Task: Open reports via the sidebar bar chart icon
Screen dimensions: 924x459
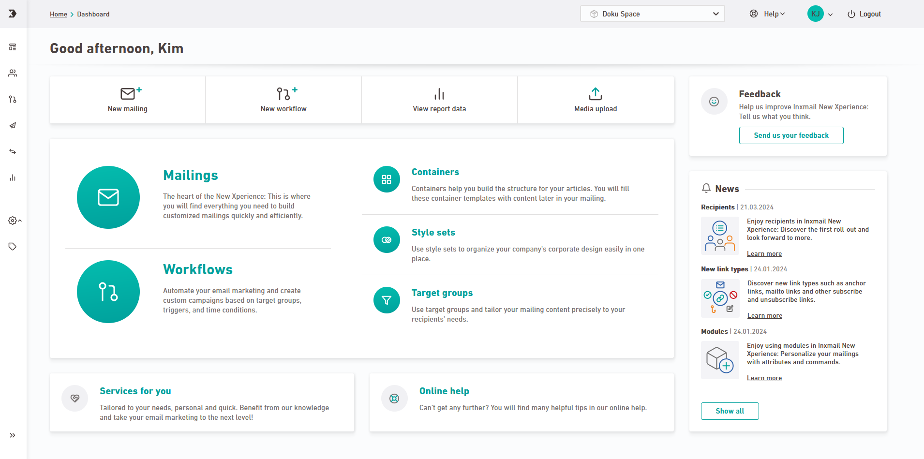Action: pos(13,178)
